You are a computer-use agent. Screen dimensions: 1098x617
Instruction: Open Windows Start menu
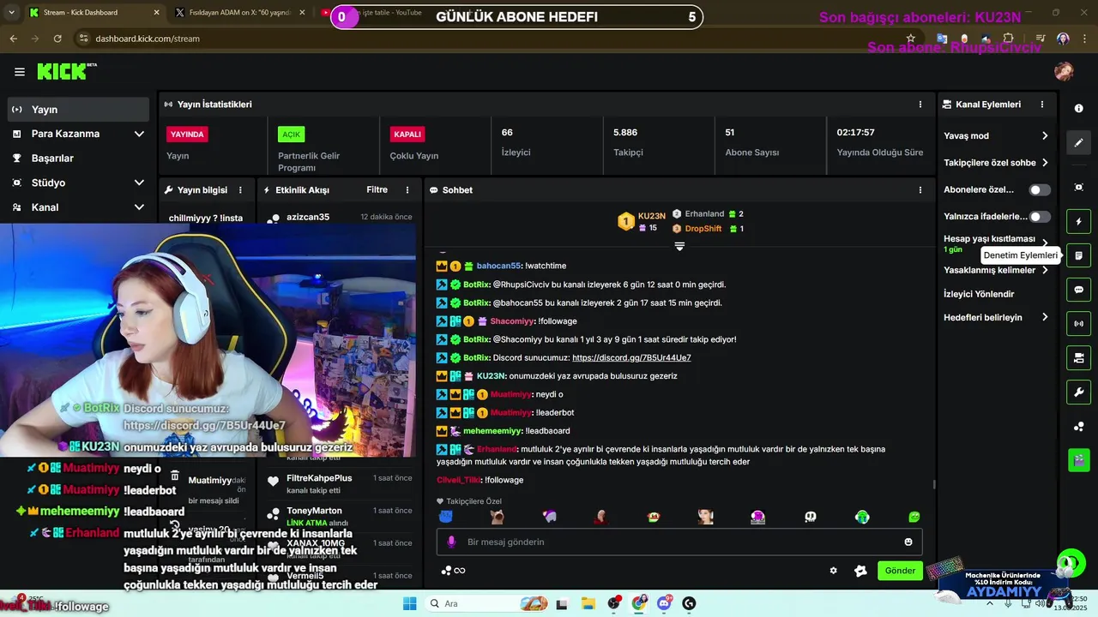click(x=409, y=603)
